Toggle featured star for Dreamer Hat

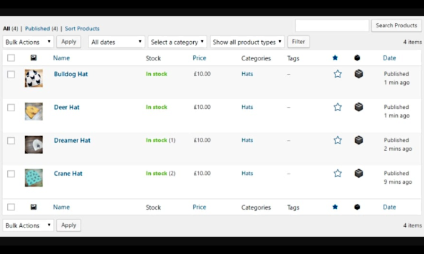[337, 140]
